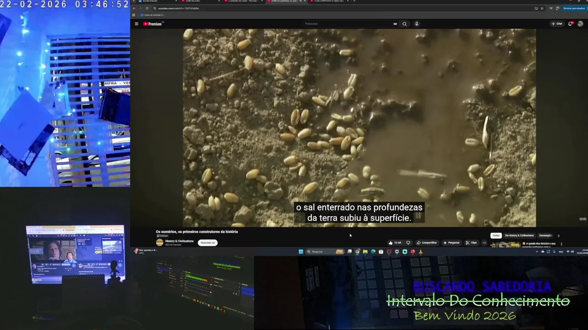Image resolution: width=588 pixels, height=330 pixels.
Task: Show more filter chips with right chevron
Action: pos(559,236)
